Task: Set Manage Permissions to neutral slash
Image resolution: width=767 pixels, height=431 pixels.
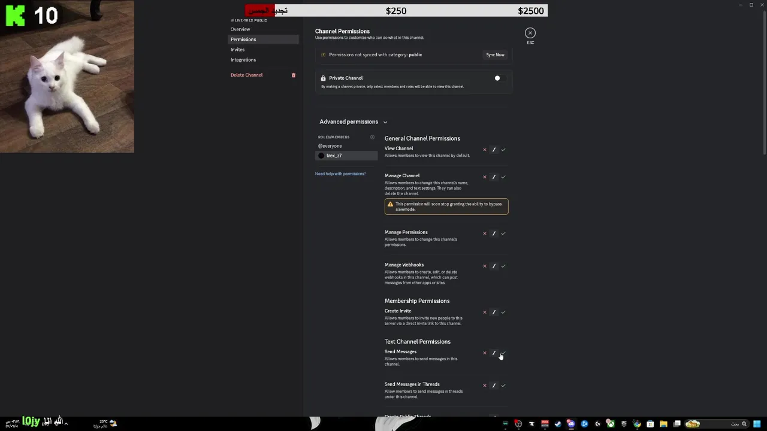Action: (494, 233)
